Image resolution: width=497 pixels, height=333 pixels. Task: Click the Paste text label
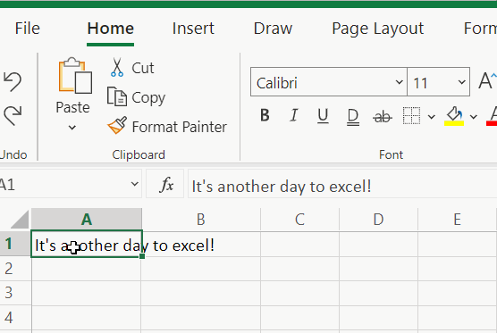pyautogui.click(x=72, y=108)
